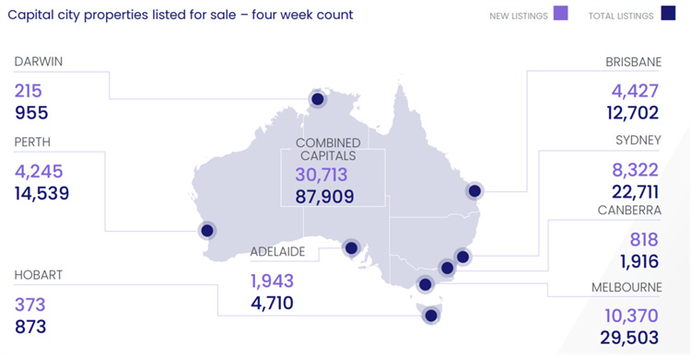Click Sydney's total listings 22,711
Screen dimensions: 691x355
[x=635, y=192]
